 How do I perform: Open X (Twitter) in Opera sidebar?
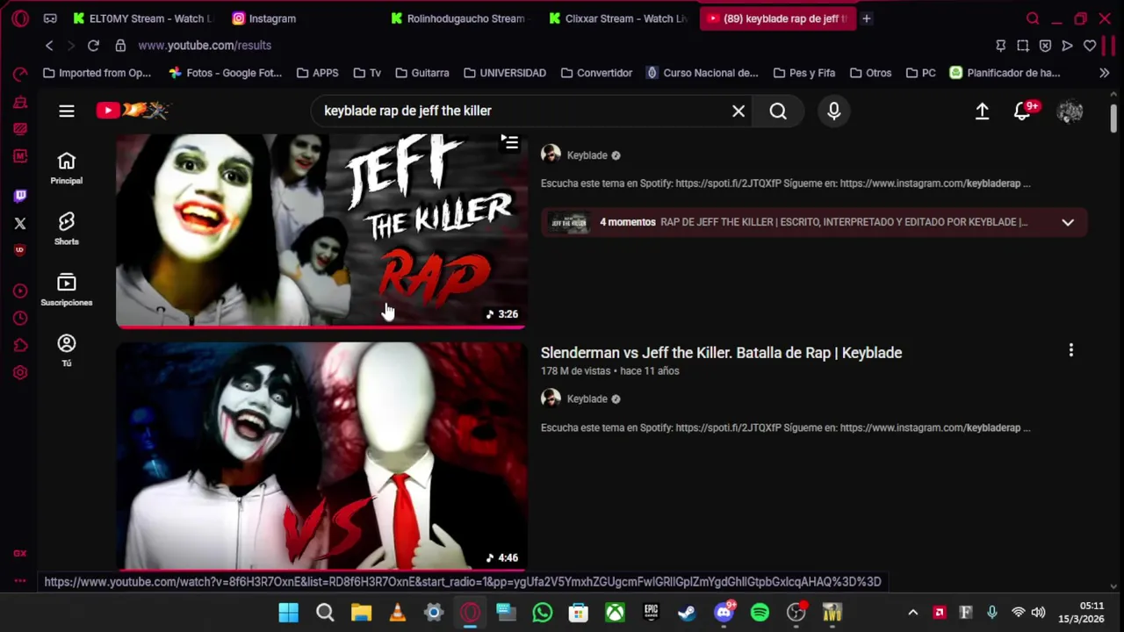(20, 223)
